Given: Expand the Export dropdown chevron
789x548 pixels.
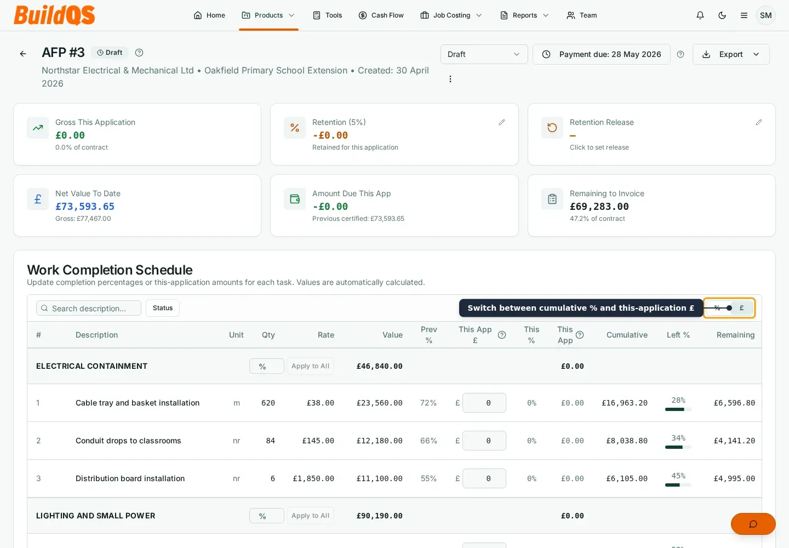Looking at the screenshot, I should (757, 54).
